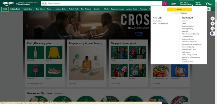Open the Under $10 gift thumbnail
This screenshot has height=104, width=217.
36,52
